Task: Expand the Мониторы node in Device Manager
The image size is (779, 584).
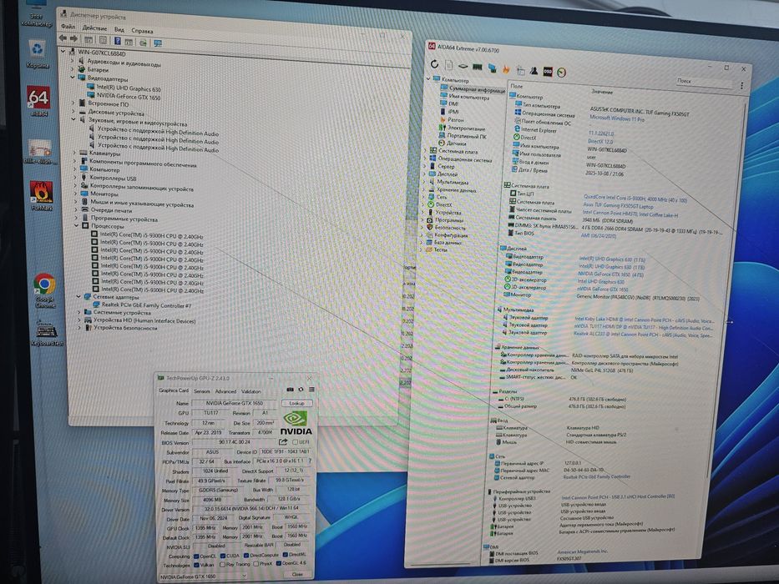Action: (75, 194)
